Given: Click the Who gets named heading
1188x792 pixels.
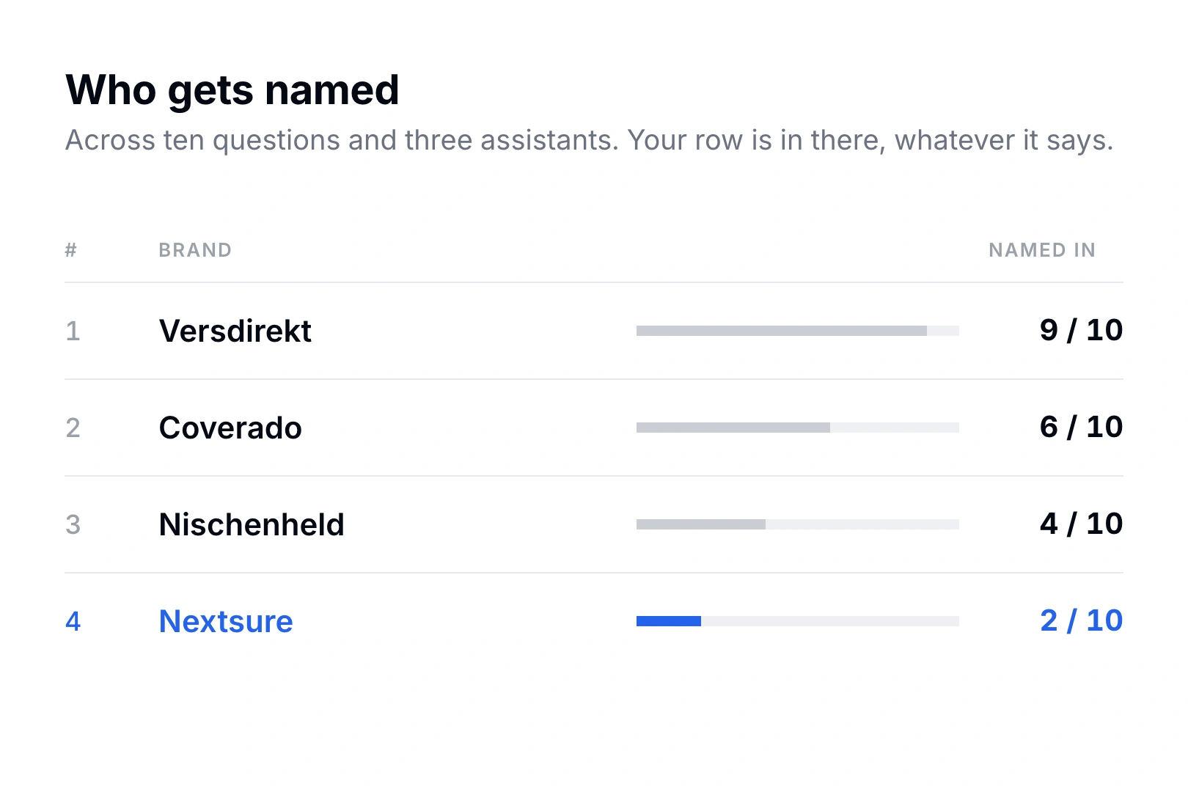Looking at the screenshot, I should pyautogui.click(x=232, y=90).
